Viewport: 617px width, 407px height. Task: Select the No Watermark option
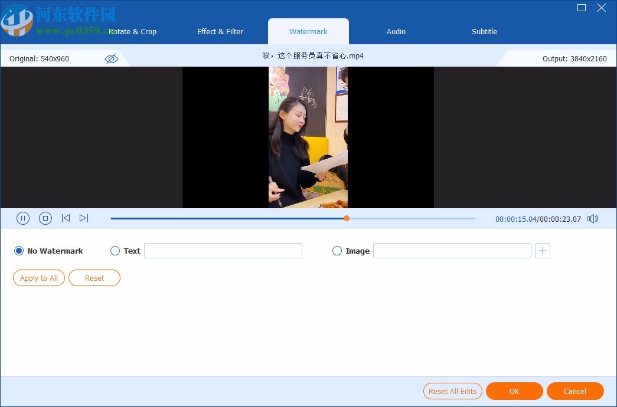(x=18, y=251)
